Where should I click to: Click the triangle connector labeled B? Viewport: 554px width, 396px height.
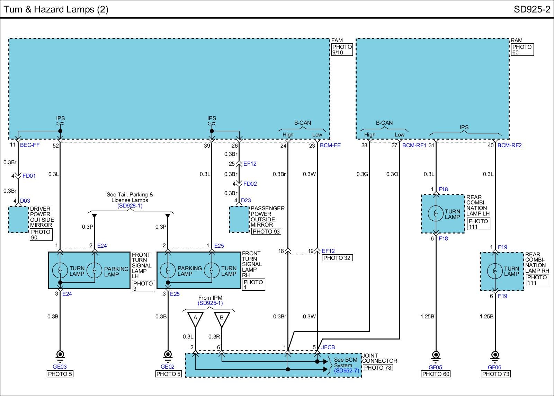(x=222, y=318)
